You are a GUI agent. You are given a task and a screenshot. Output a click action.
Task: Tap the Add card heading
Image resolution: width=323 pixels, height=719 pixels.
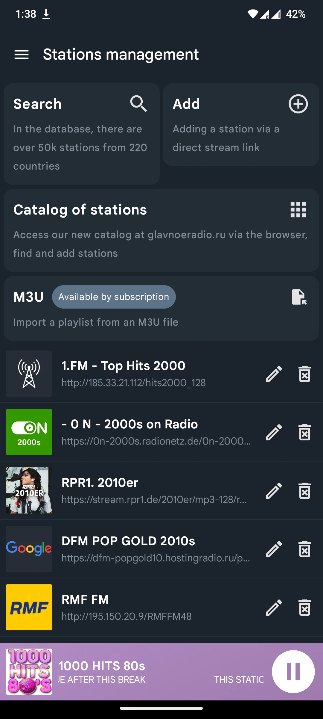pyautogui.click(x=186, y=104)
